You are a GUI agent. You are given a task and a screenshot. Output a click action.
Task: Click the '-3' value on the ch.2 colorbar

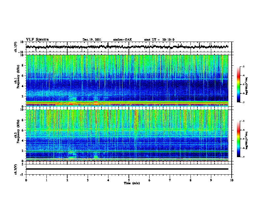click(x=243, y=121)
